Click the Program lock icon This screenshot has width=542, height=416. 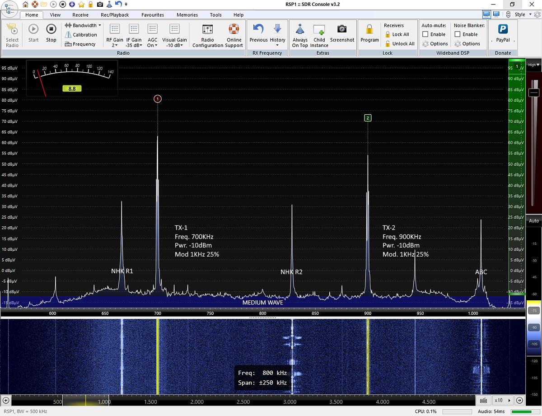pyautogui.click(x=369, y=33)
